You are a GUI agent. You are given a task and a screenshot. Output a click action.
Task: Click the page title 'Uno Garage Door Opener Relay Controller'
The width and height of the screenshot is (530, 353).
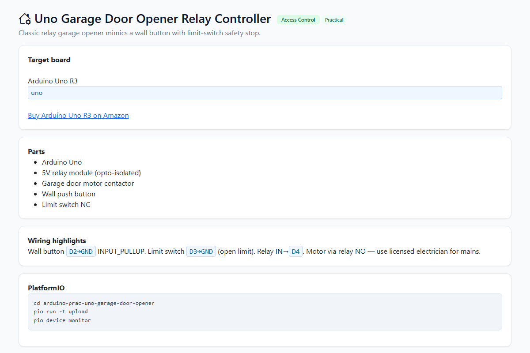click(153, 19)
